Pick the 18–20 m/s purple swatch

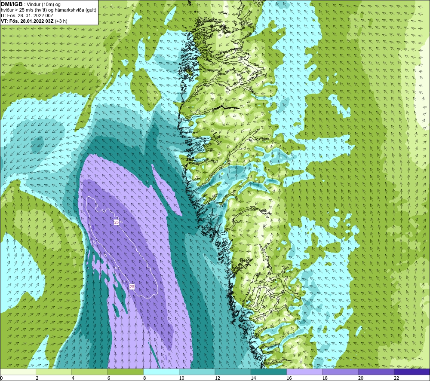point(340,372)
